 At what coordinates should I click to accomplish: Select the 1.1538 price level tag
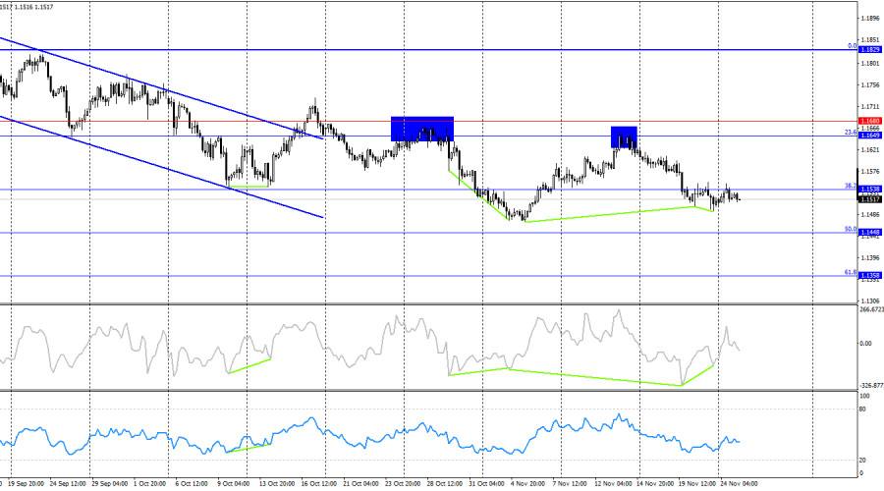(868, 190)
